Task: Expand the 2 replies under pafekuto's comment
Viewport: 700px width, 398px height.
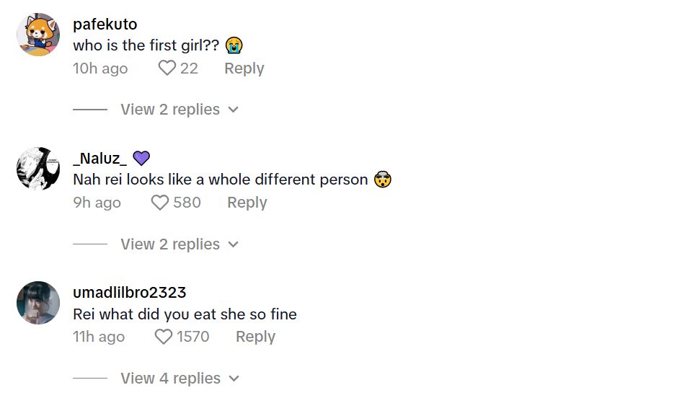Action: click(x=179, y=110)
